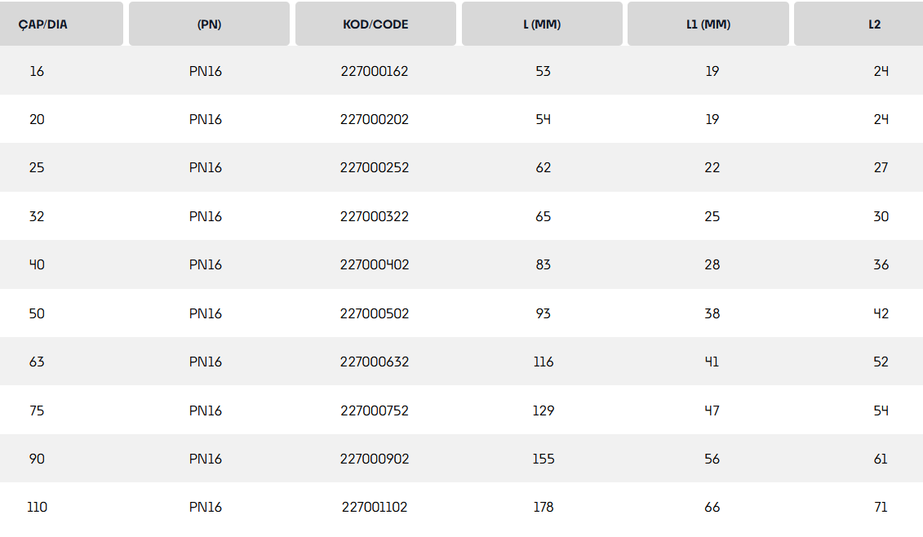Viewport: 923px width, 537px height.
Task: Select product code 227000502
Action: click(375, 313)
